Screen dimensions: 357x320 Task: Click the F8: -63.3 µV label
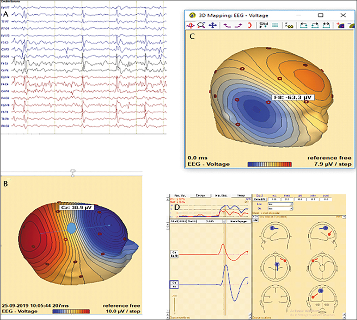click(293, 97)
